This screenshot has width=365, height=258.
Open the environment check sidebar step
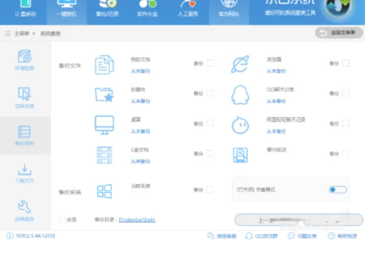tap(25, 60)
